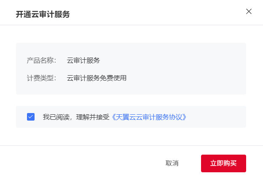The height and width of the screenshot is (179, 263).
Task: Click the dialog title 开通云审计服务
Action: (43, 15)
